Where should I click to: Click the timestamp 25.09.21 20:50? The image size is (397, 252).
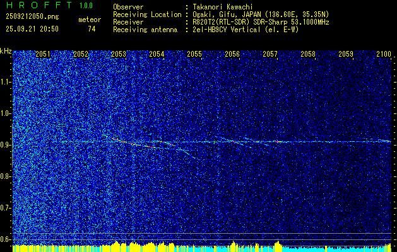coord(32,29)
